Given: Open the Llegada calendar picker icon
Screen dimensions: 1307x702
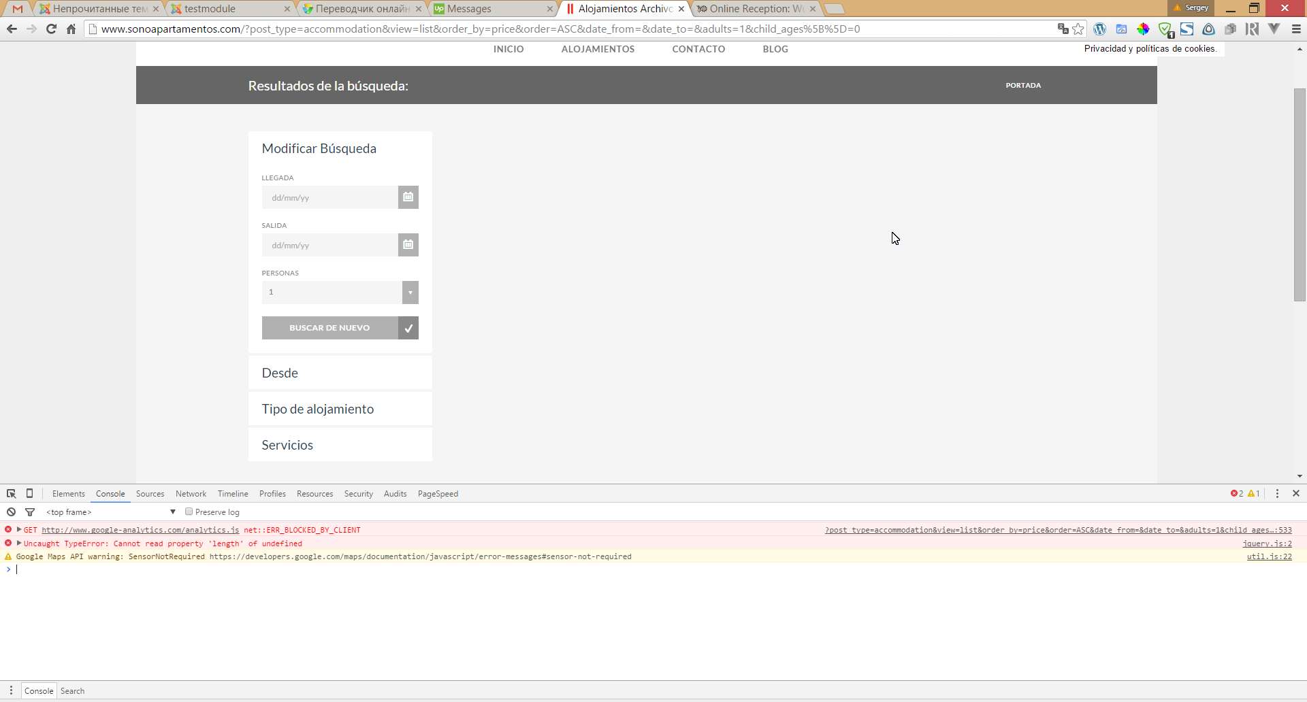Looking at the screenshot, I should pyautogui.click(x=408, y=197).
